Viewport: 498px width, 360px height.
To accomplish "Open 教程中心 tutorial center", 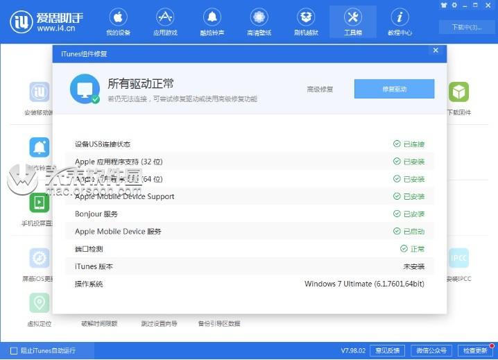I will [400, 22].
